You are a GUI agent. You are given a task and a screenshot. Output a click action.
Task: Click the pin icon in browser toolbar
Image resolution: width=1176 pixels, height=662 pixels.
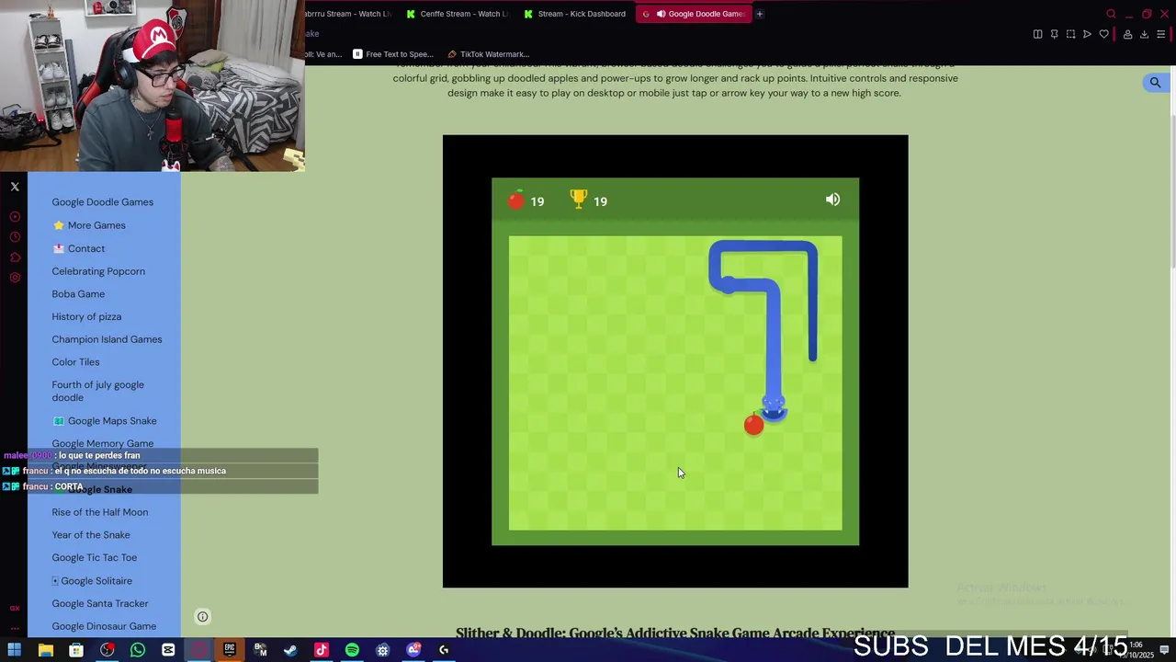(1054, 34)
